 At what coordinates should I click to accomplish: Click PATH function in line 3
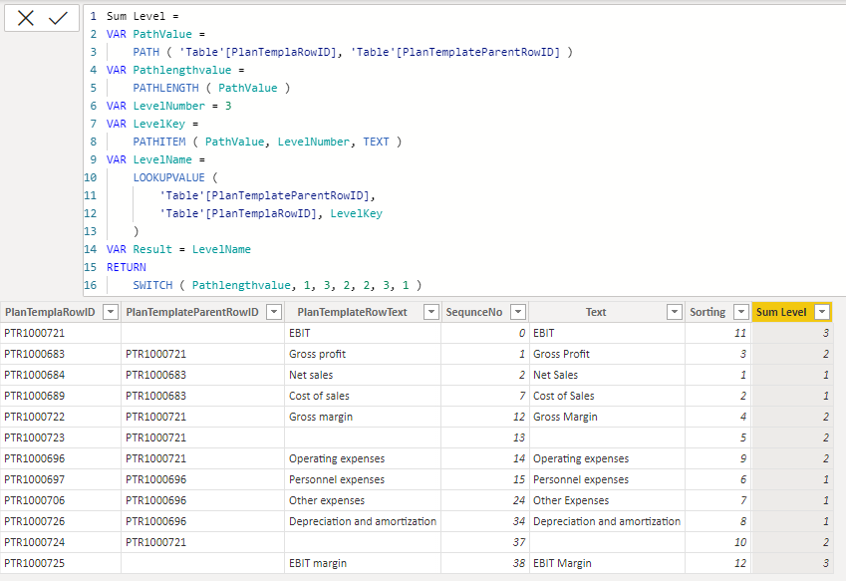(146, 52)
